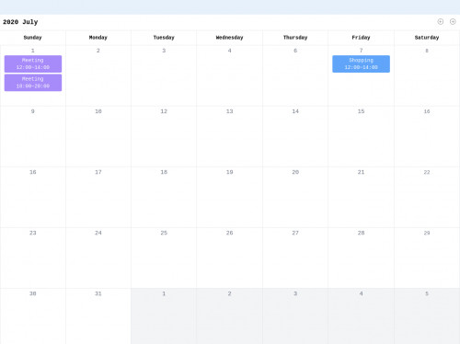This screenshot has height=344, width=460.
Task: Select day 23 on the calendar
Action: [32, 258]
